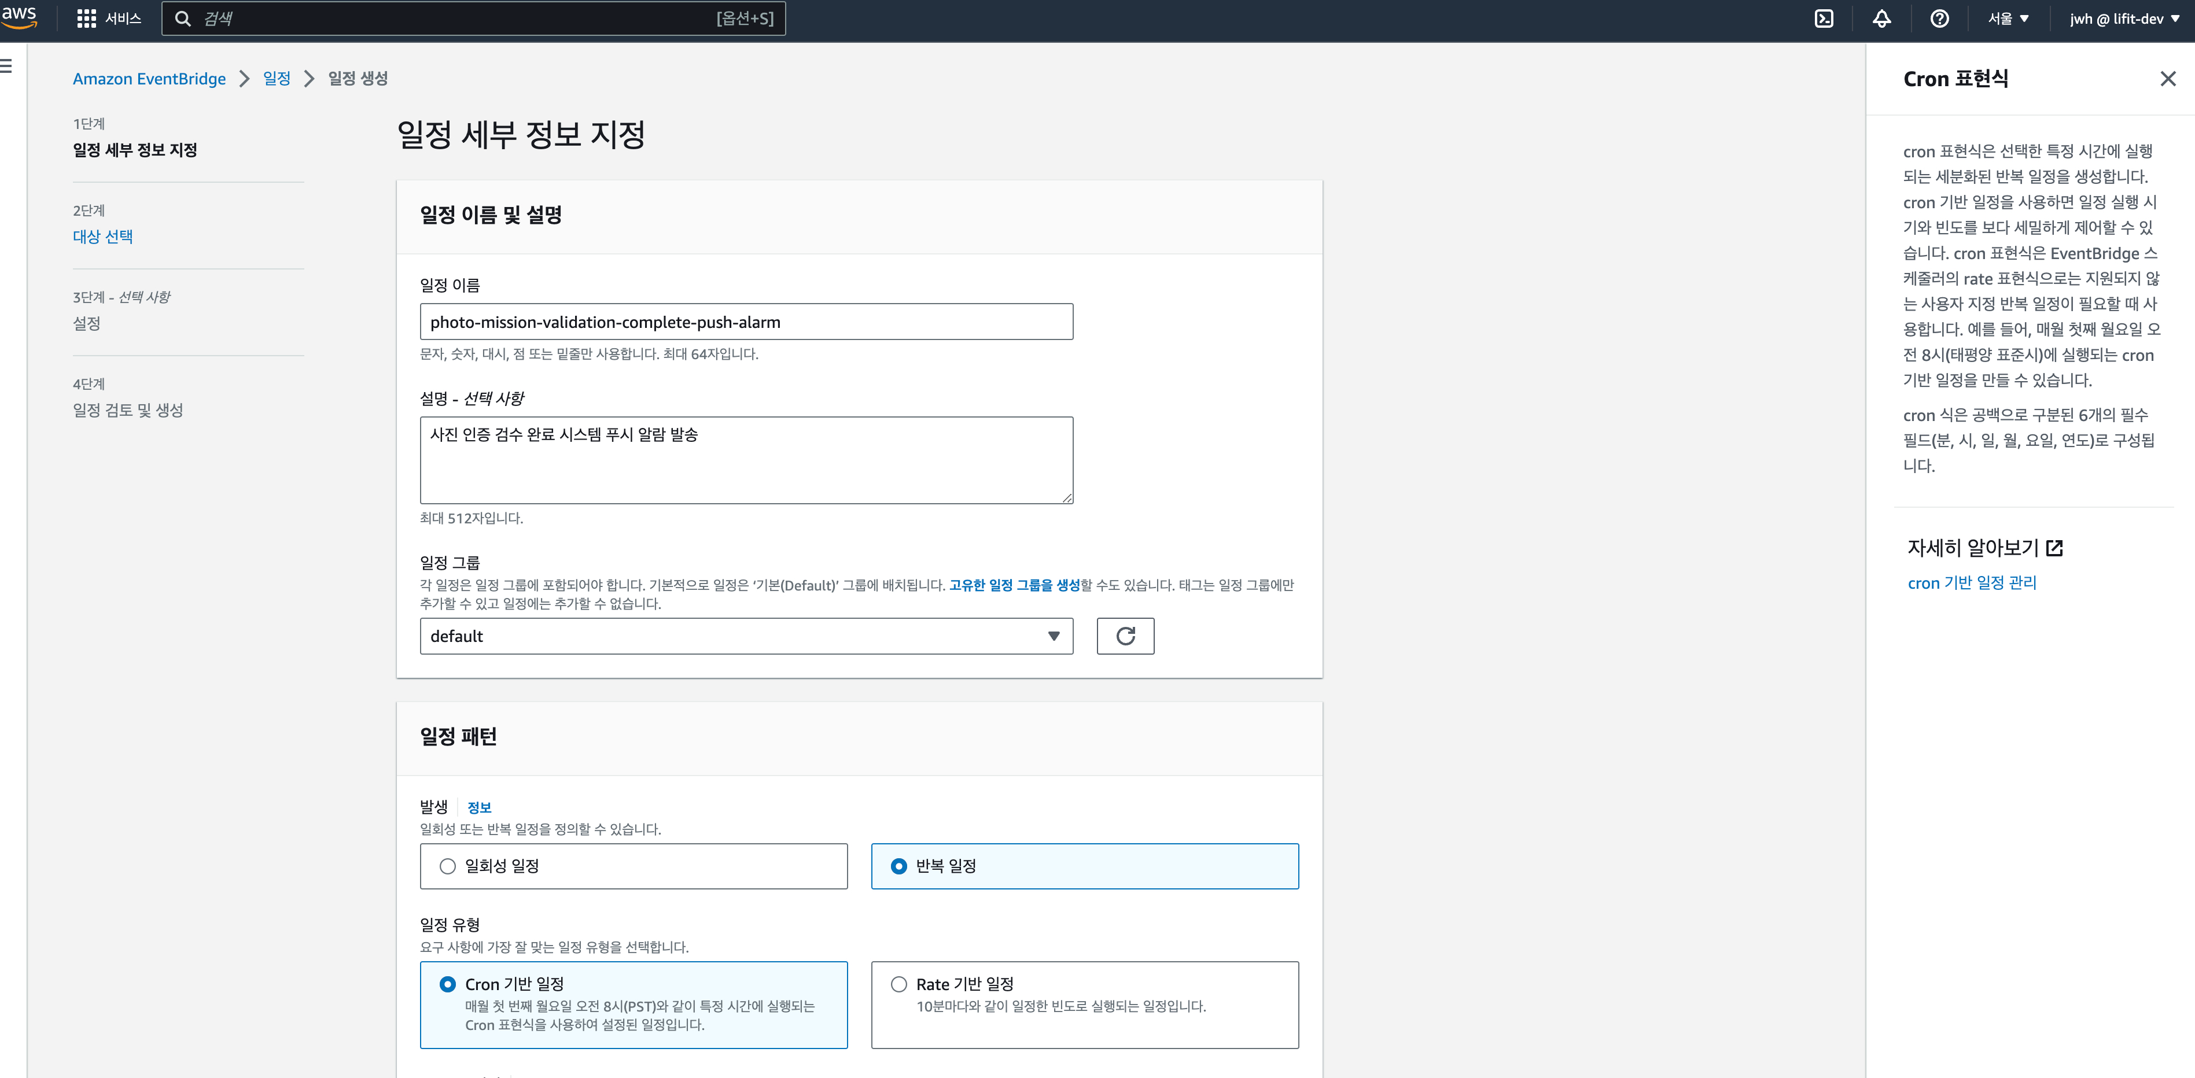Open the jwh @ lifit-dev account menu
The image size is (2195, 1078).
(2123, 19)
